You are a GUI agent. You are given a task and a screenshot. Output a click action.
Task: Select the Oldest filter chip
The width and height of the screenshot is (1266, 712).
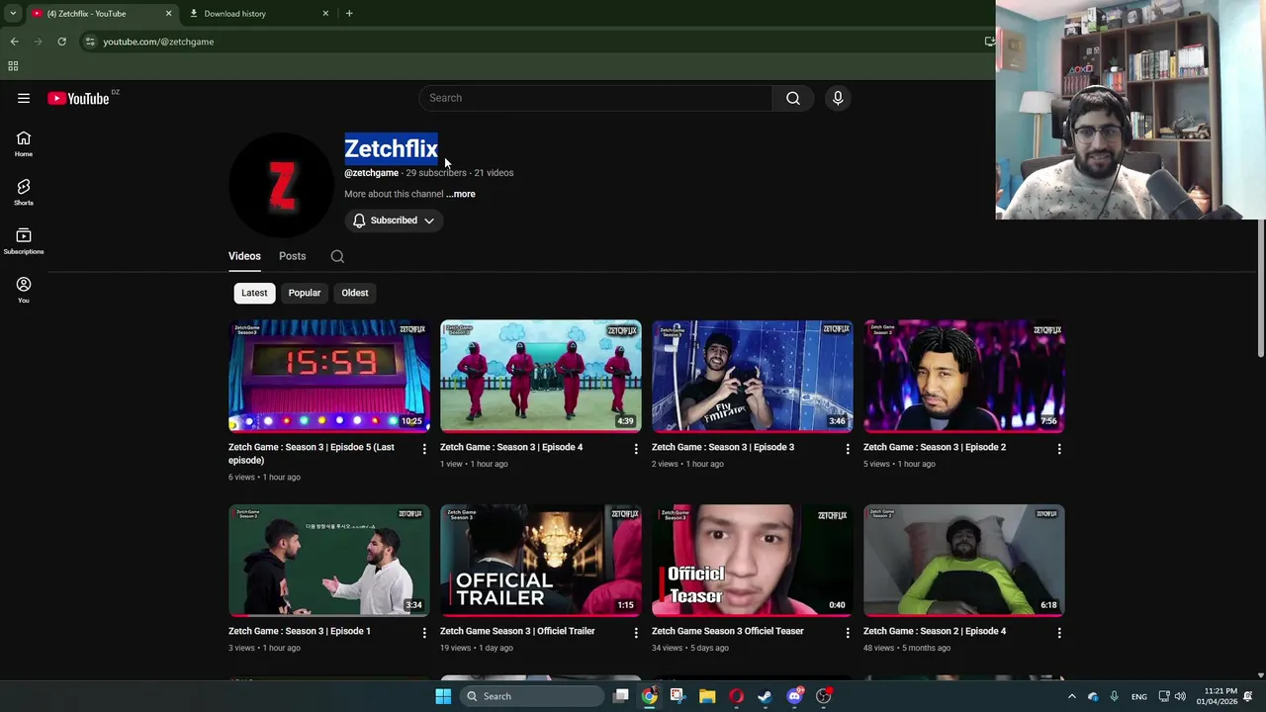click(355, 293)
